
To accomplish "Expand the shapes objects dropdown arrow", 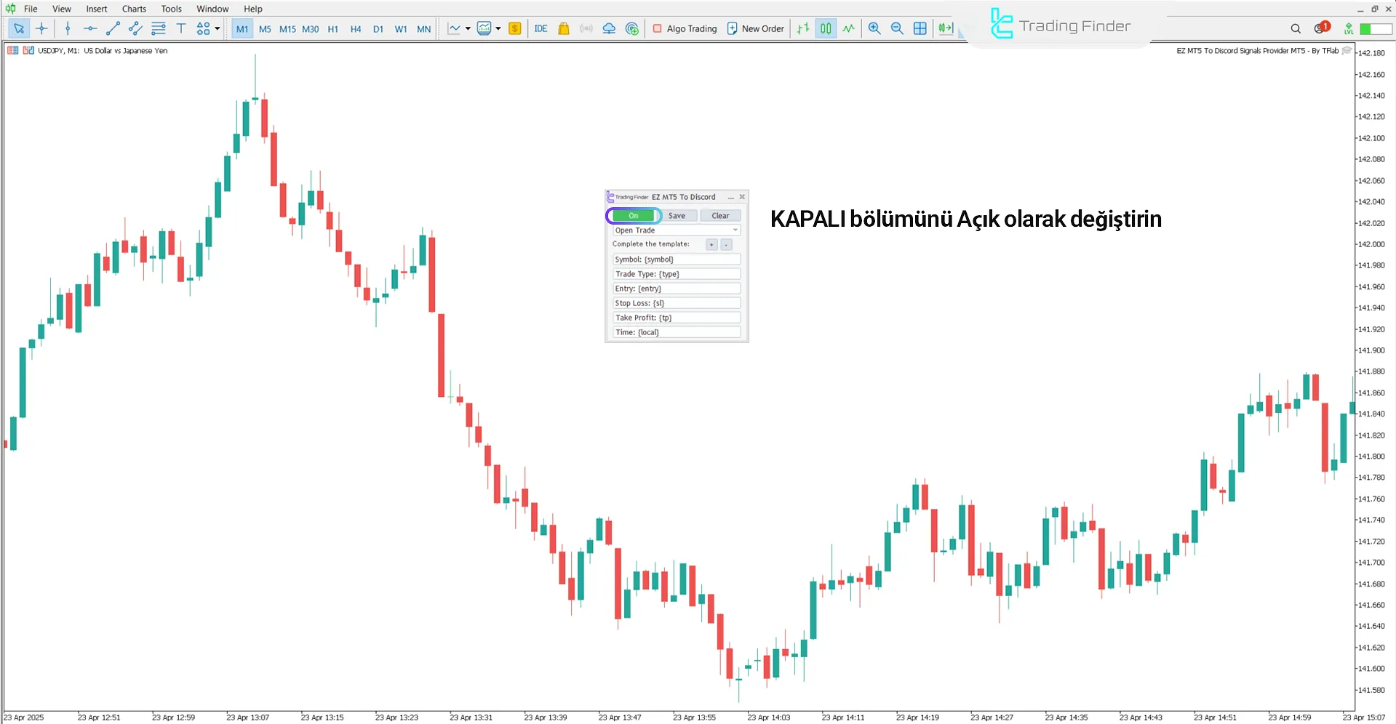I will tap(218, 29).
